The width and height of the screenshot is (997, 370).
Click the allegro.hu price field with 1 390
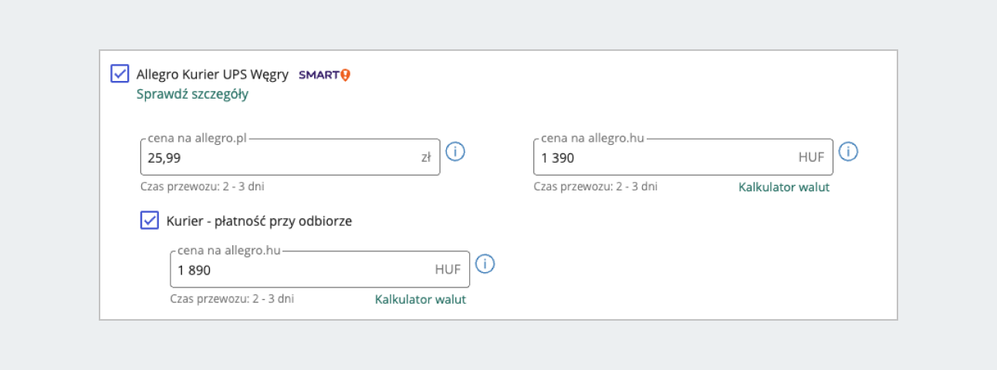tap(684, 157)
